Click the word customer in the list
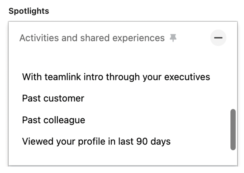244x173 pixels. coord(64,99)
